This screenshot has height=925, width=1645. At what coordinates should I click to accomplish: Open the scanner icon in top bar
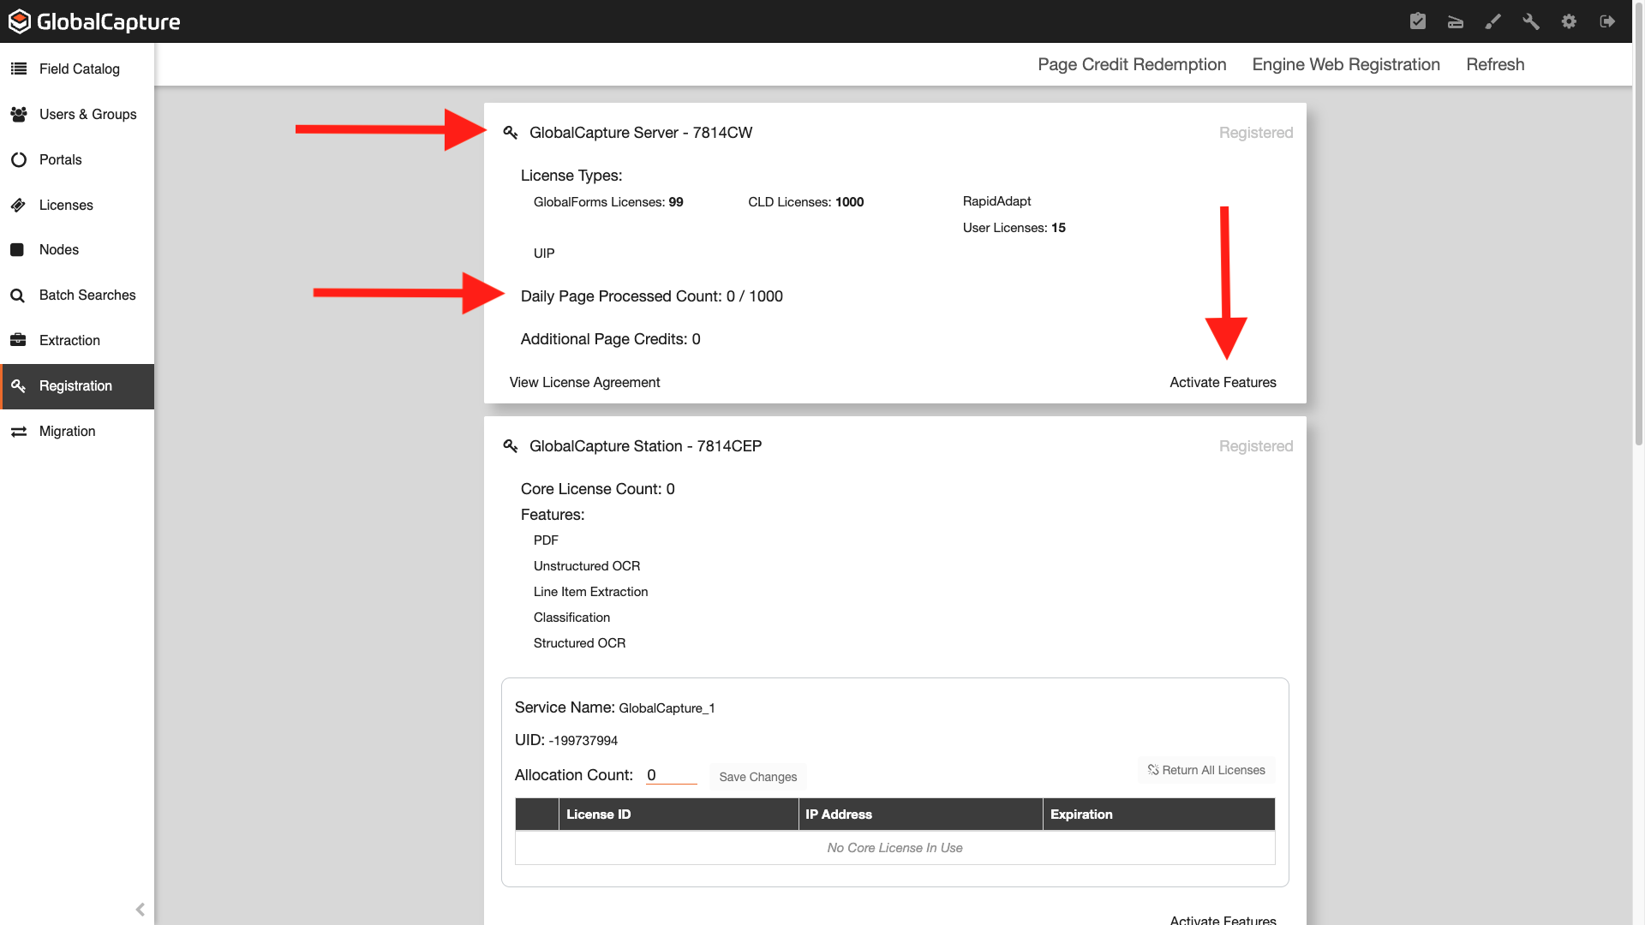[1456, 21]
